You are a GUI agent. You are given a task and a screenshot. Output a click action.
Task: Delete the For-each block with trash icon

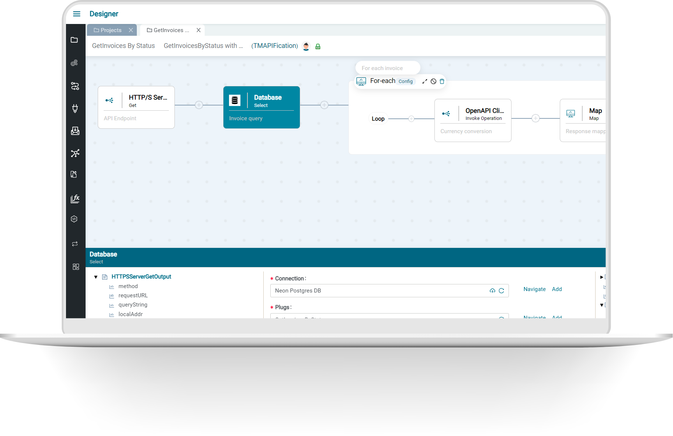point(442,82)
